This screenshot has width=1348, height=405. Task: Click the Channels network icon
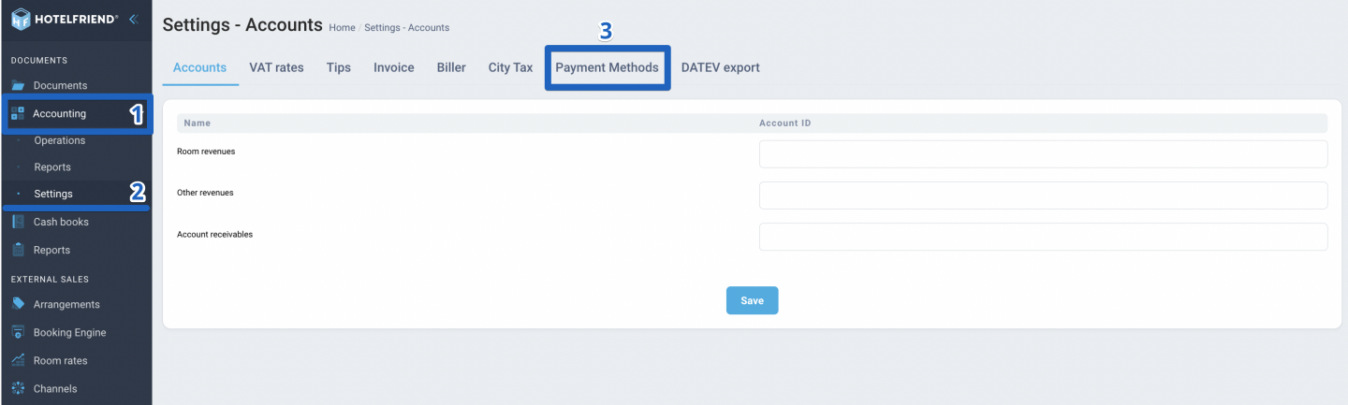coord(18,388)
